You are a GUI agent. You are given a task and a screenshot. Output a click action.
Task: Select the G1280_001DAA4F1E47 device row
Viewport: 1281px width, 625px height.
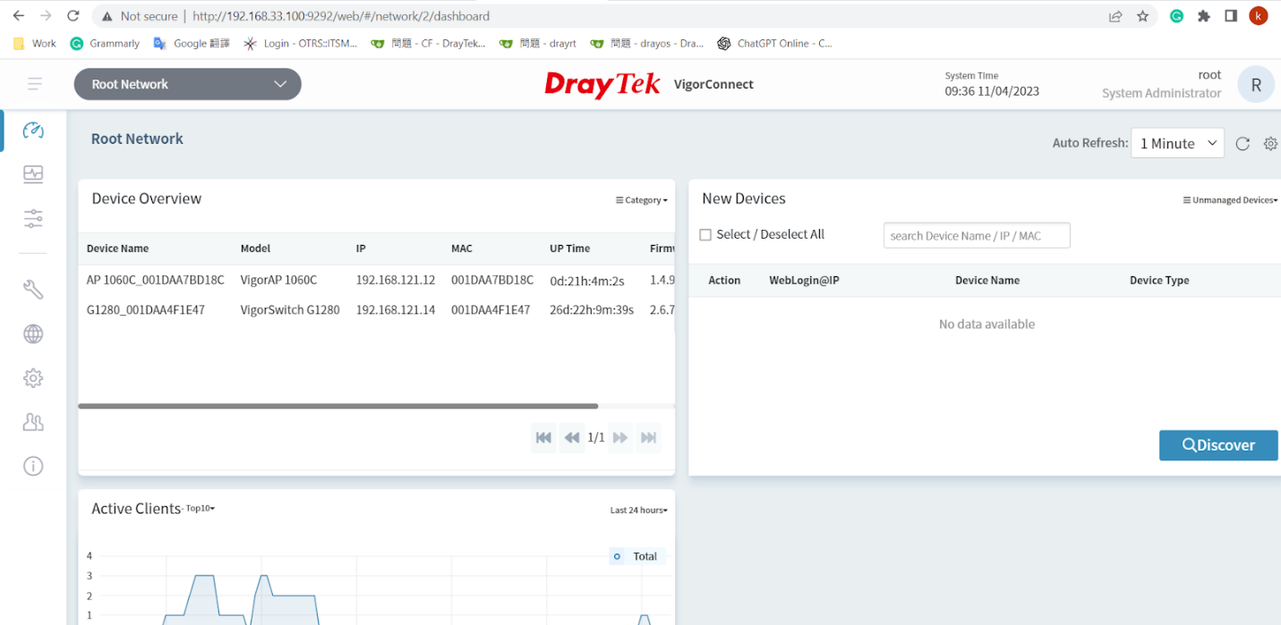376,310
